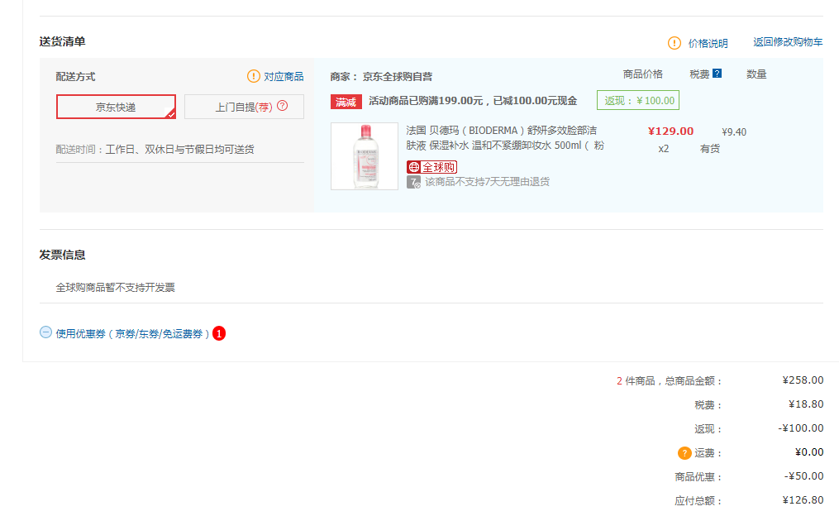Click the 应付总额 ¥126.80 amount
This screenshot has width=839, height=516.
pos(803,500)
